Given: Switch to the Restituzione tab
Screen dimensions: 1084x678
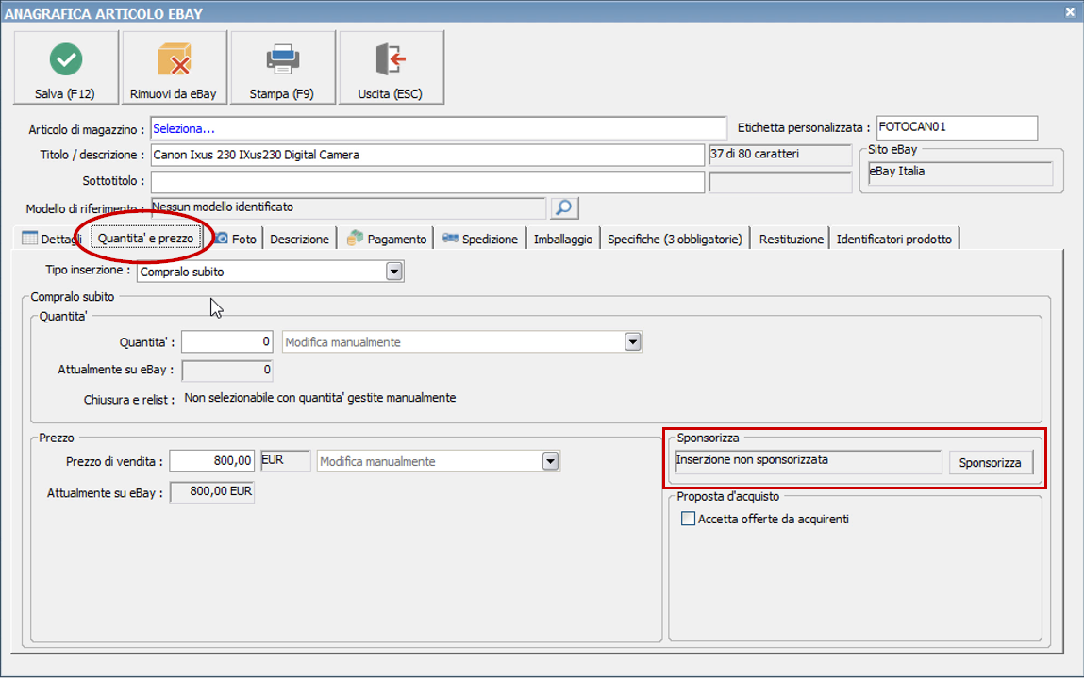Looking at the screenshot, I should coord(791,239).
